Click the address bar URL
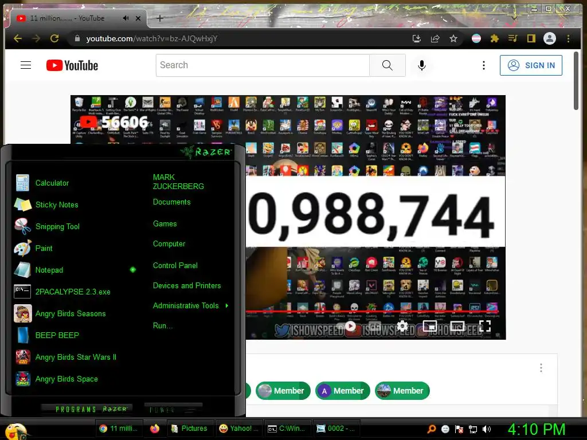This screenshot has width=587, height=440. click(151, 38)
